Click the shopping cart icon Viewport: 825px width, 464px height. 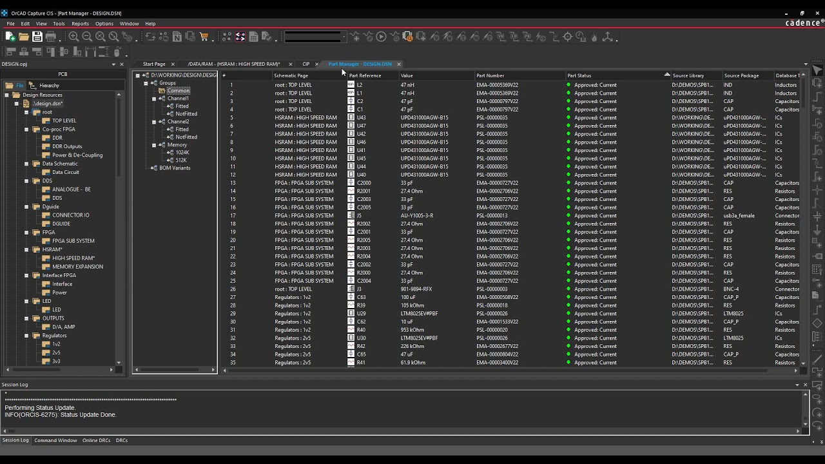coord(204,37)
